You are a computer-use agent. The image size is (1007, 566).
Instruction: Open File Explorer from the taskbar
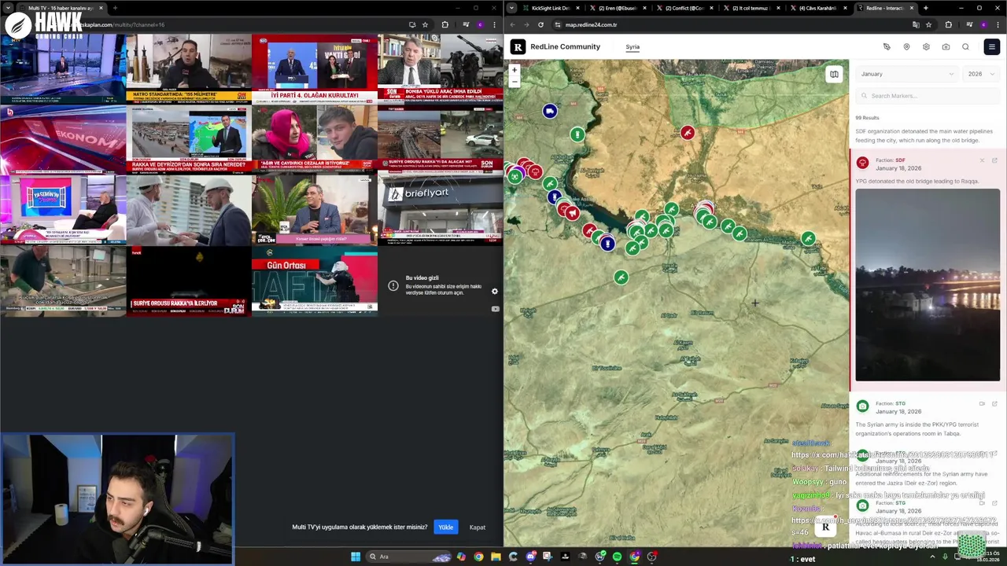tap(496, 557)
